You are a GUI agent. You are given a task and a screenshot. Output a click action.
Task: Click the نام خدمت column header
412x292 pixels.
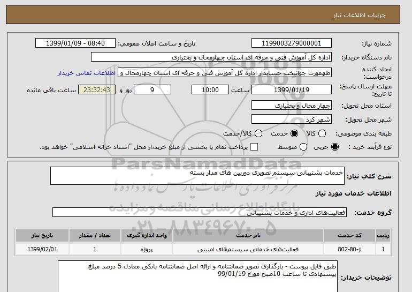(248, 235)
